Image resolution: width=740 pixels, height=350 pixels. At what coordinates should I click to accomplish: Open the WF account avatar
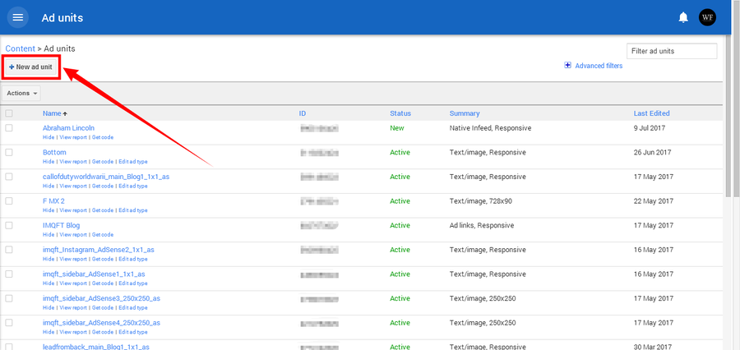click(x=707, y=17)
